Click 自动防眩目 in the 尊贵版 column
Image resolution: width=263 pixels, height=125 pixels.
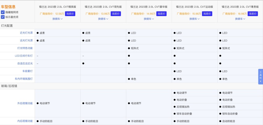pyautogui.click(x=229, y=121)
